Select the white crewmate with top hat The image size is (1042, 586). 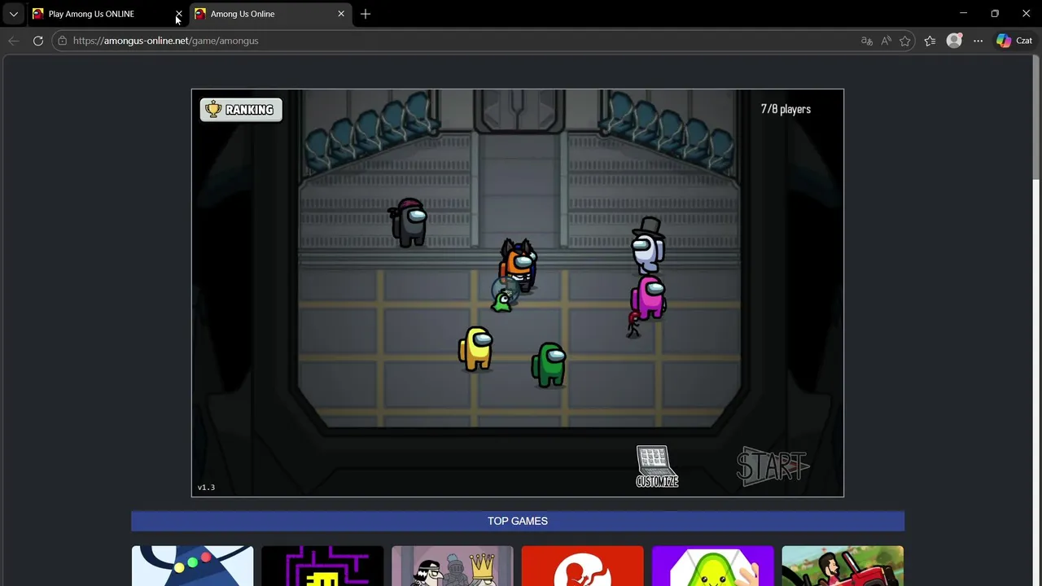(649, 245)
